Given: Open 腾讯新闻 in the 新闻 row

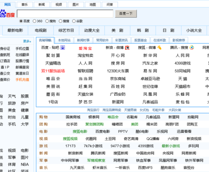Looking at the screenshot, I should pos(98,153).
